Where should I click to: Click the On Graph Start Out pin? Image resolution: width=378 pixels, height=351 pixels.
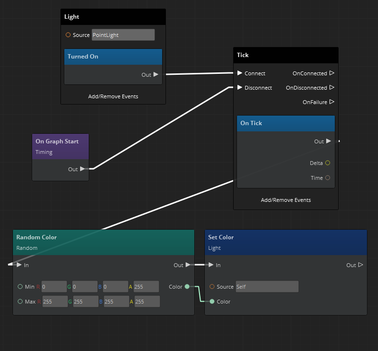pos(83,169)
